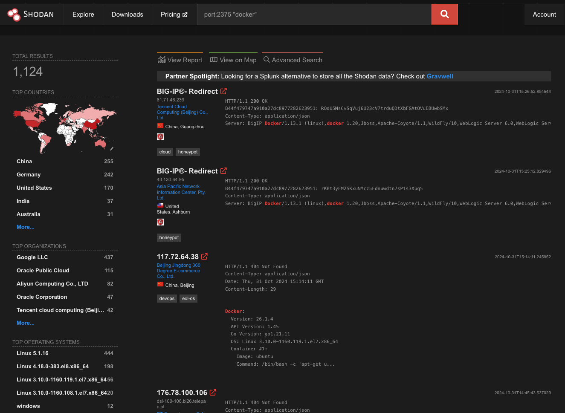Filter by windows operating system

point(65,406)
